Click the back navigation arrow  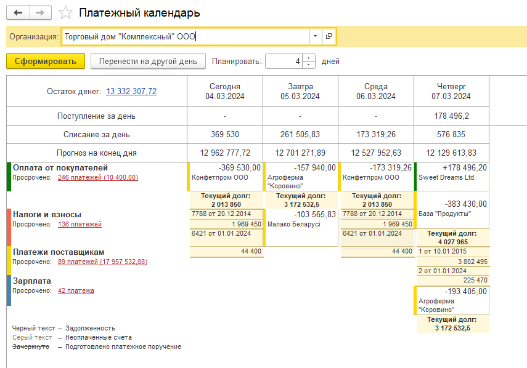coord(17,13)
